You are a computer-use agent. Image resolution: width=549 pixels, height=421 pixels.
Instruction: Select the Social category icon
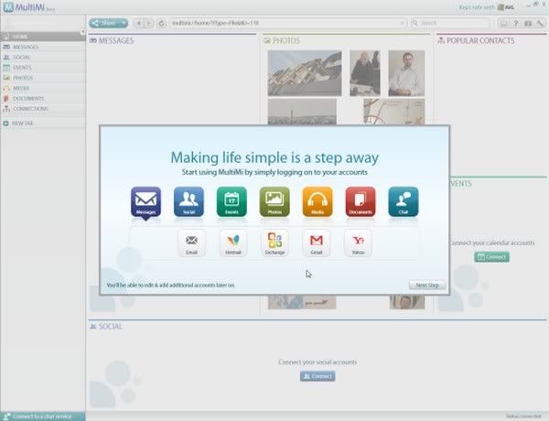(x=188, y=201)
